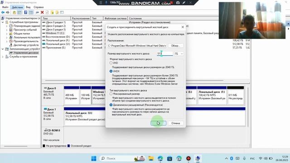Select Общие папки in the tree

pyautogui.click(x=21, y=34)
